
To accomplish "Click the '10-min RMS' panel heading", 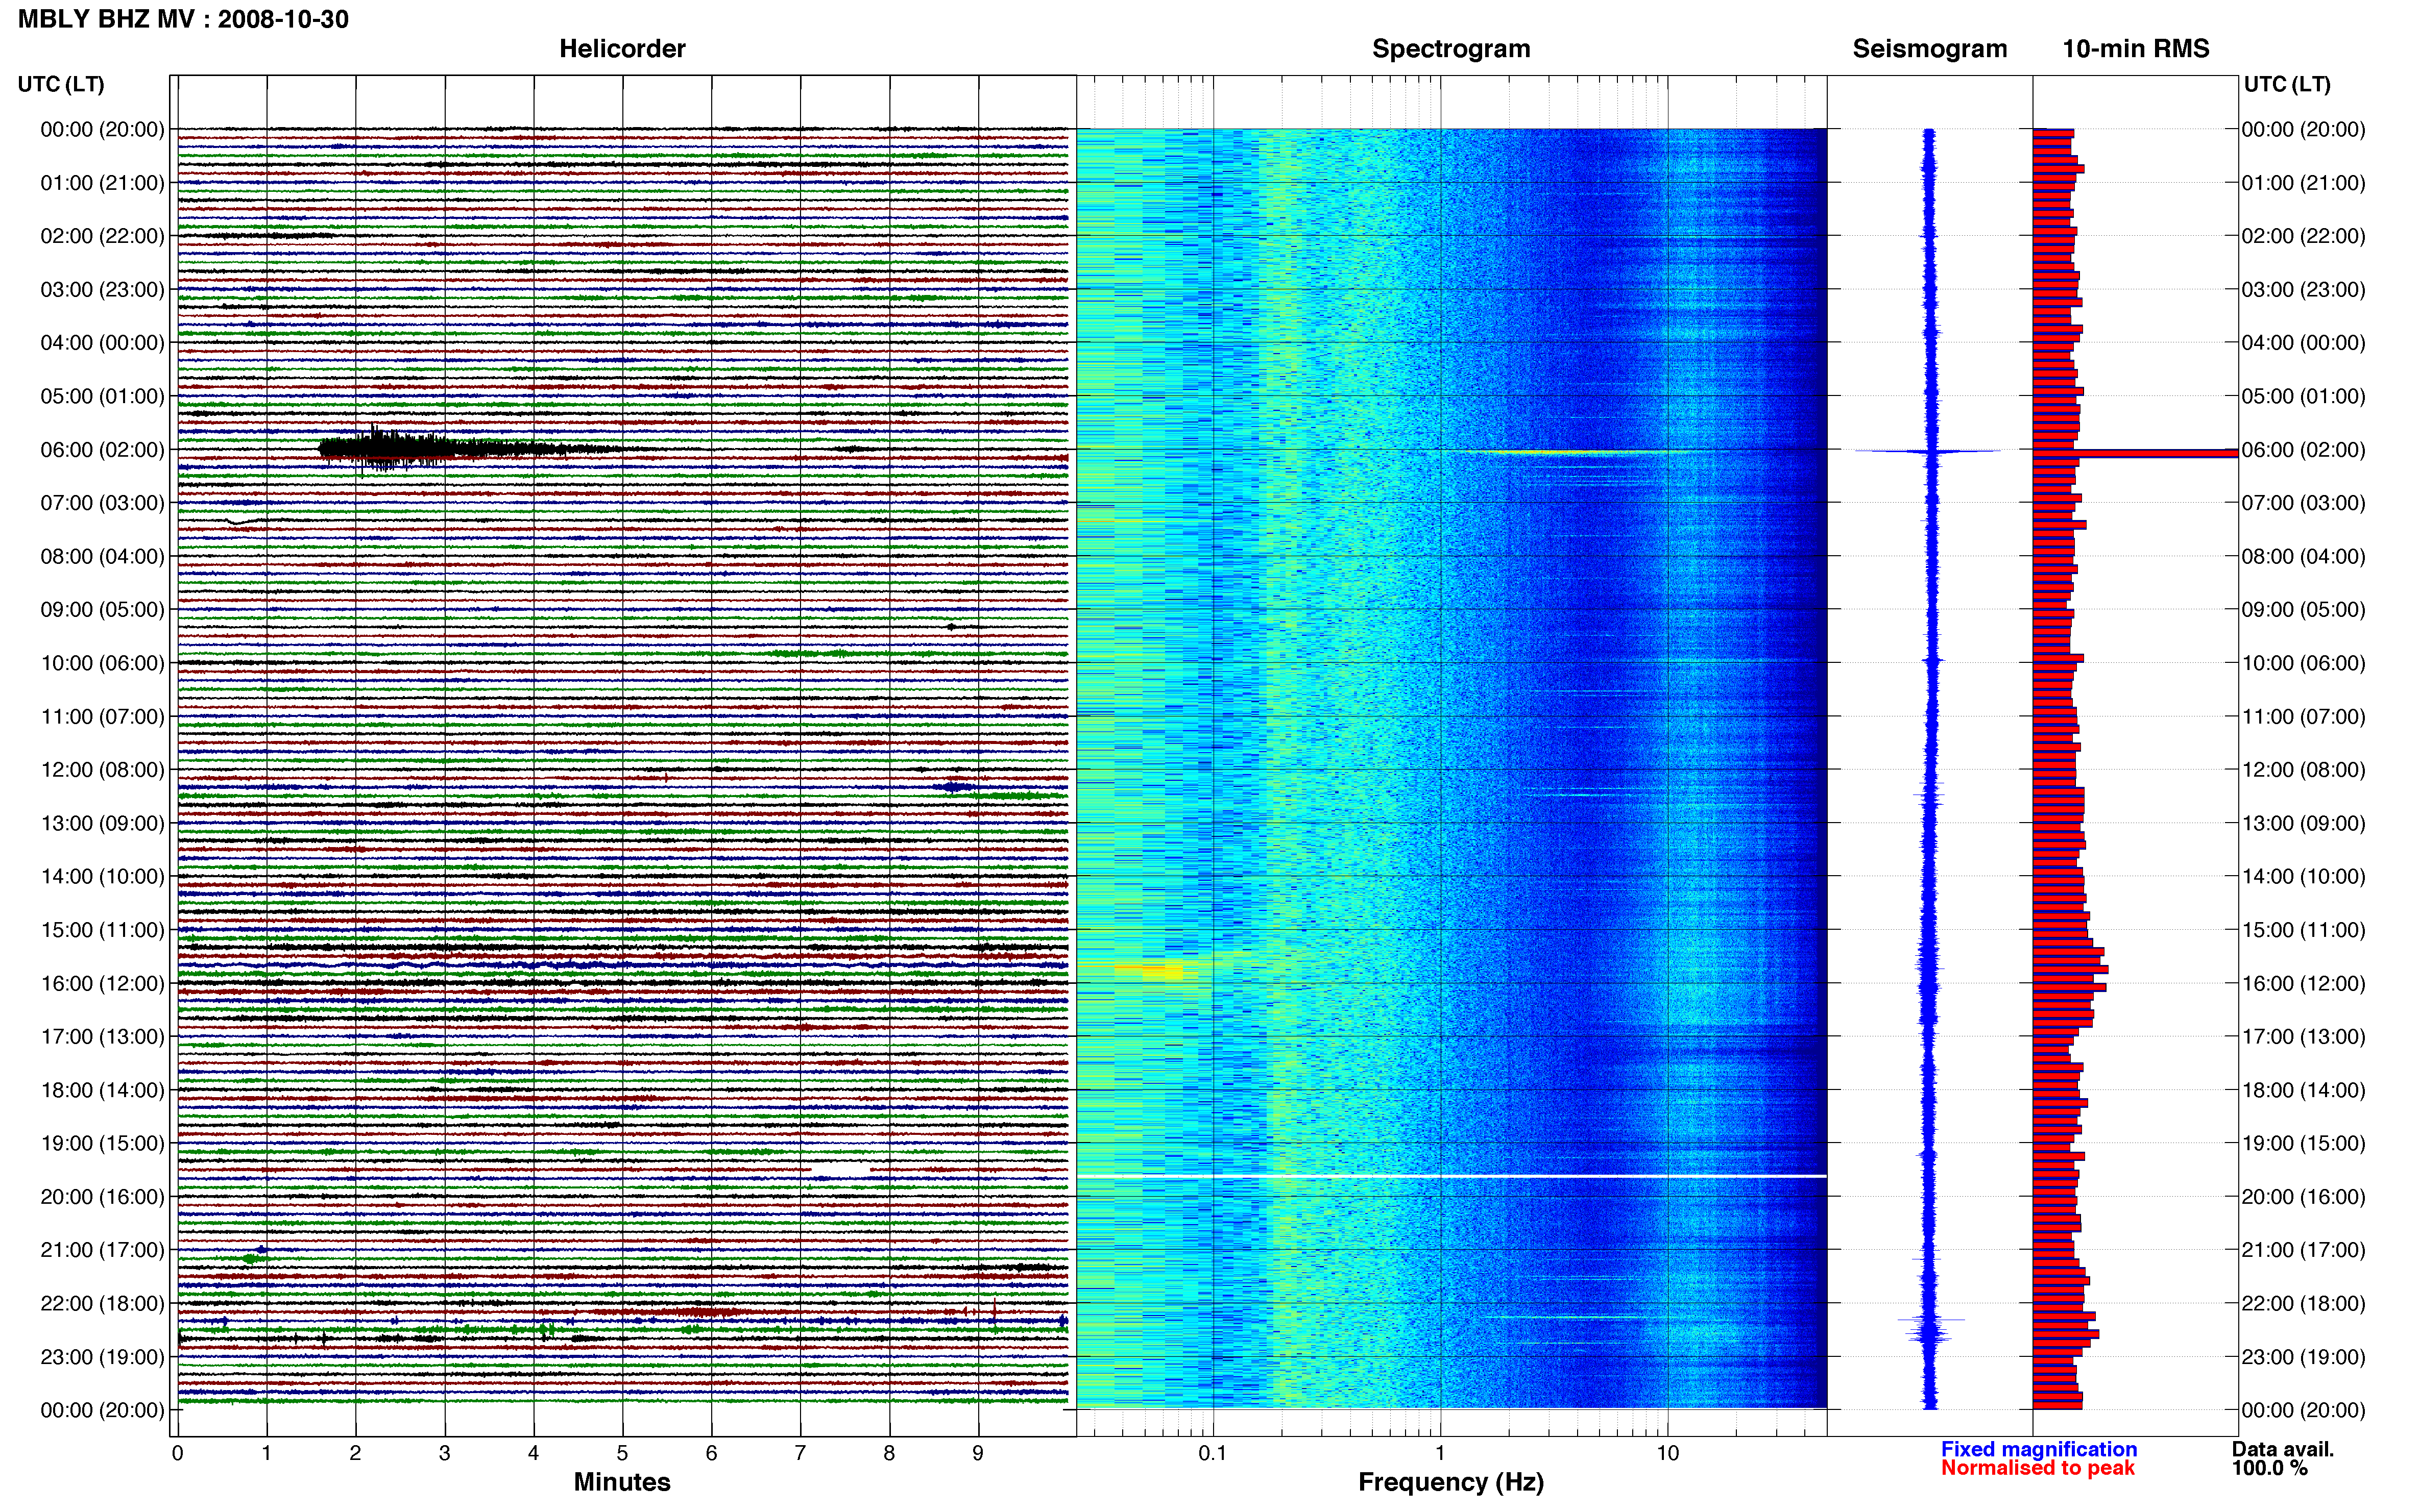I will [2136, 49].
